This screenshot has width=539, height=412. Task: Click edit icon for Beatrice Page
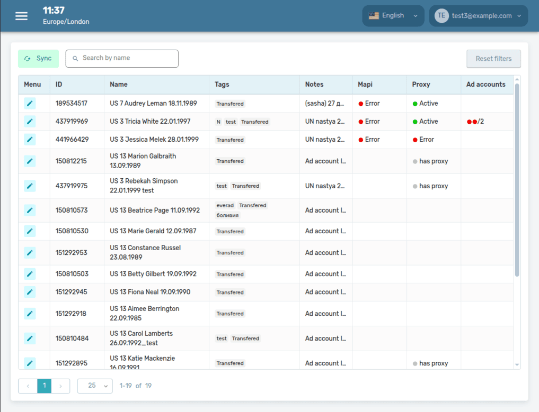[30, 210]
